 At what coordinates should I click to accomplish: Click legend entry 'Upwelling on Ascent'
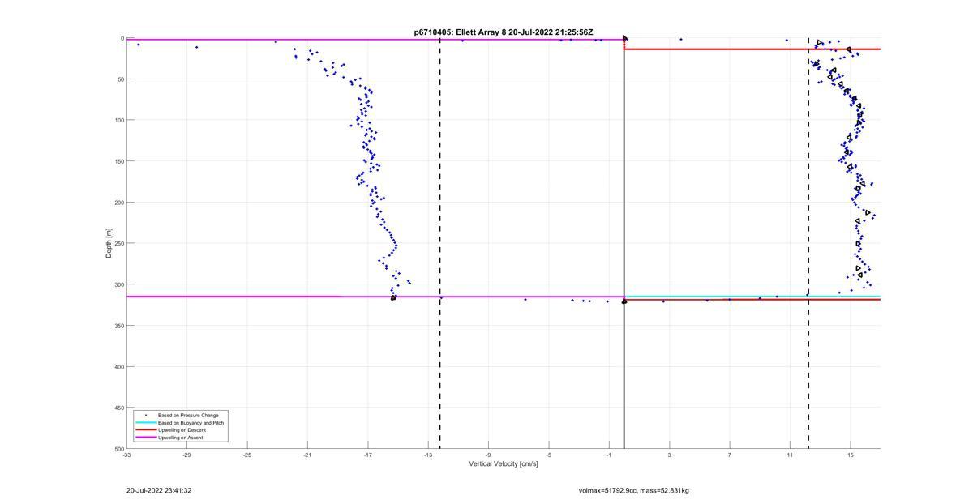click(x=180, y=438)
